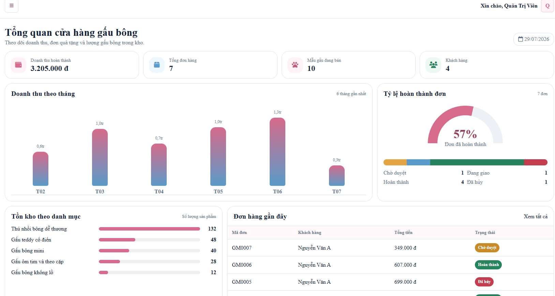Click the Gấu bông không lồ progress bar
The height and width of the screenshot is (296, 555).
149,272
